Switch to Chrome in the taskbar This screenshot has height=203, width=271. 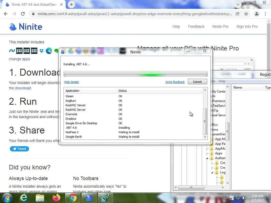73,198
